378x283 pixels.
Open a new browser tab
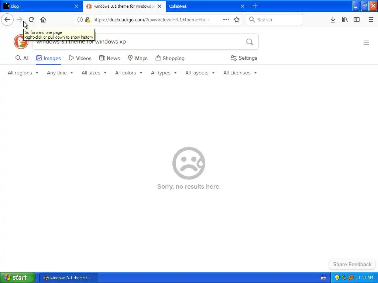tap(255, 6)
